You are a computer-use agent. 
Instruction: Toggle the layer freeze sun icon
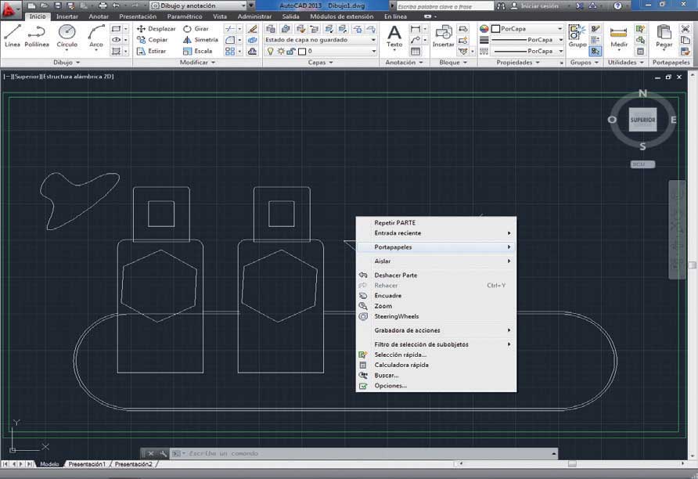[281, 51]
